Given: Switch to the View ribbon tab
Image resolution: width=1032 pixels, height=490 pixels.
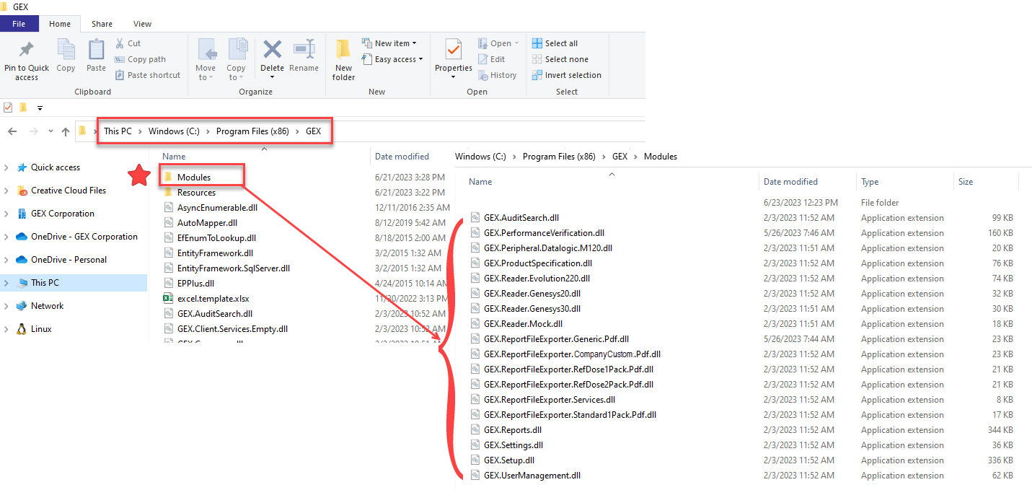Looking at the screenshot, I should 143,24.
